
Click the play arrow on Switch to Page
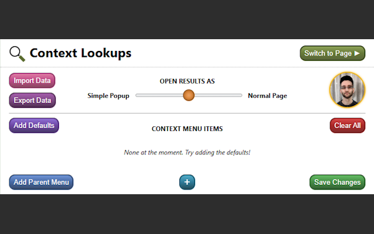click(x=357, y=53)
